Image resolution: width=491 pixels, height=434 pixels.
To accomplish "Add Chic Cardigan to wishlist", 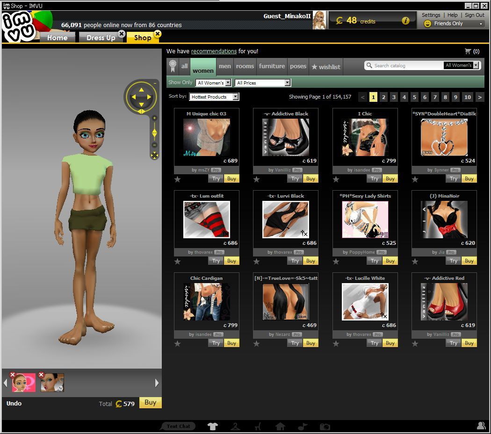I will 178,343.
